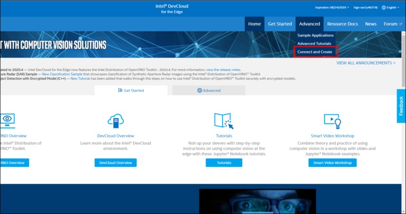
Task: Select Sample Applications from Advanced menu
Action: coord(316,35)
